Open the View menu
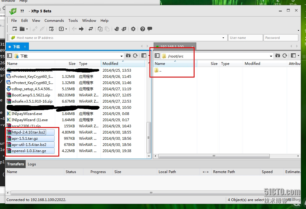Image resolution: width=306 pixels, height=209 pixels. (x=36, y=21)
